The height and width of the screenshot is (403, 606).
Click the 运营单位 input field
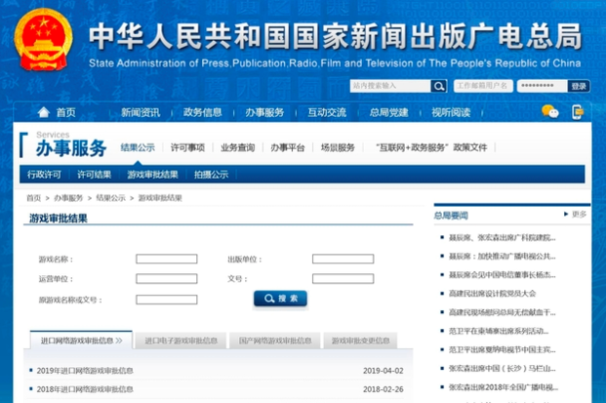167,278
